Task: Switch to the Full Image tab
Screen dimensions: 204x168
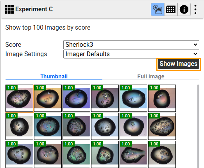Action: click(151, 76)
